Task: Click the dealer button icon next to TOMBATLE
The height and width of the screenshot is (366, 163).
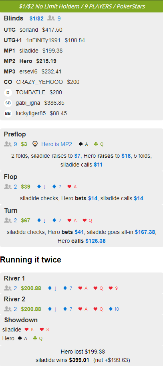Action: (x=8, y=92)
